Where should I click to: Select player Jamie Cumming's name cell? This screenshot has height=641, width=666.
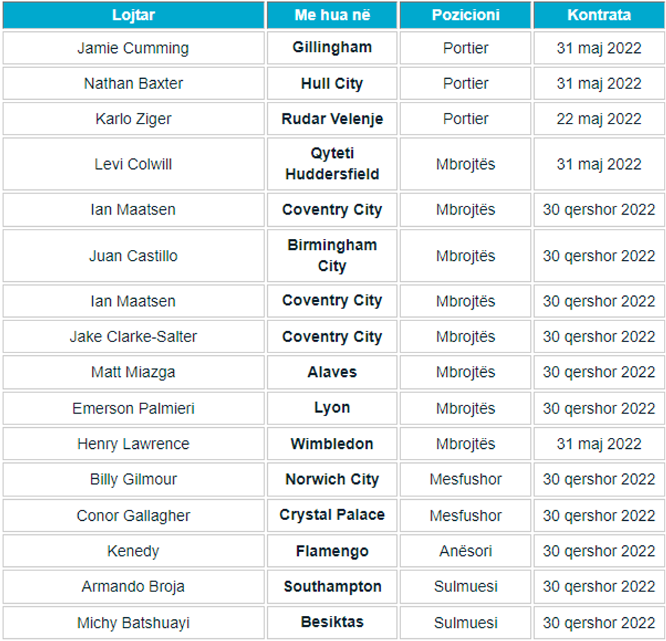click(133, 48)
